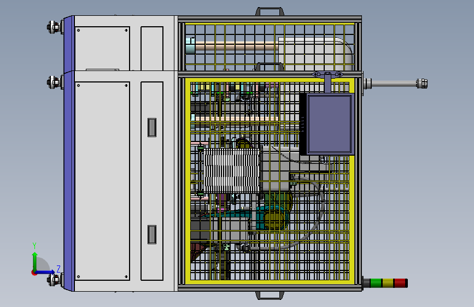This screenshot has width=474, height=307.
Task: Select the upper louver vent on the narrow door
Action: (x=152, y=127)
